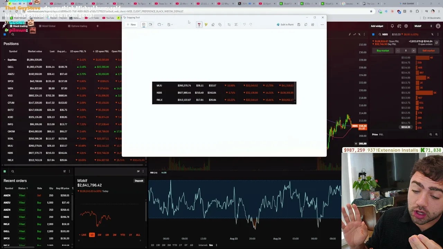The image size is (443, 249).
Task: Toggle the order panel's link icon
Action: 432,34
